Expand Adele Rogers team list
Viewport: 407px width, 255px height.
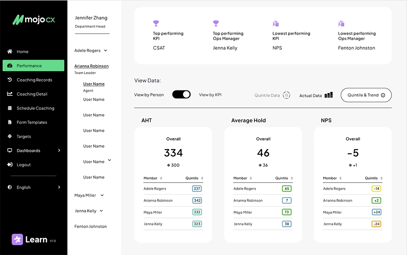point(105,51)
